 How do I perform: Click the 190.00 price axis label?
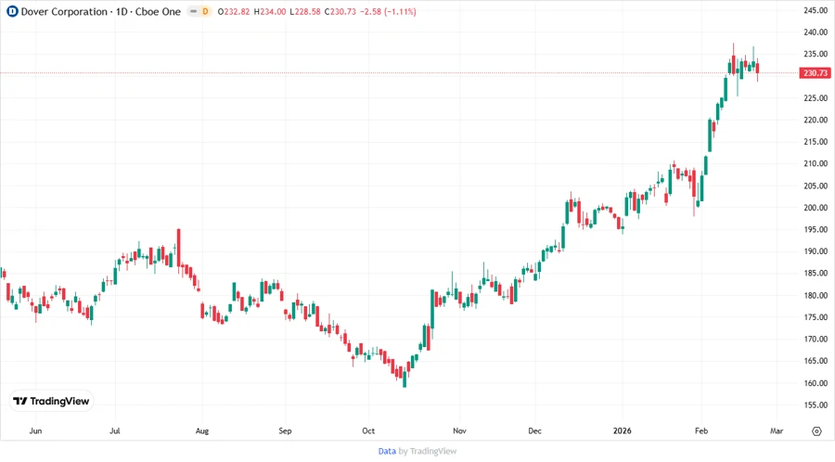816,251
